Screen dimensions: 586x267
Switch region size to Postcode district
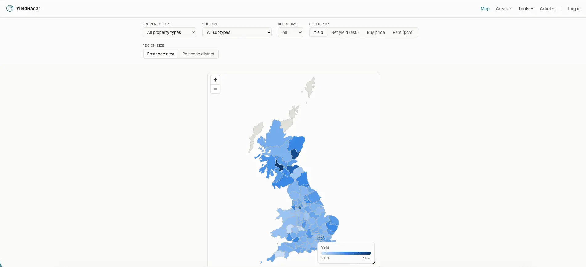click(x=198, y=54)
